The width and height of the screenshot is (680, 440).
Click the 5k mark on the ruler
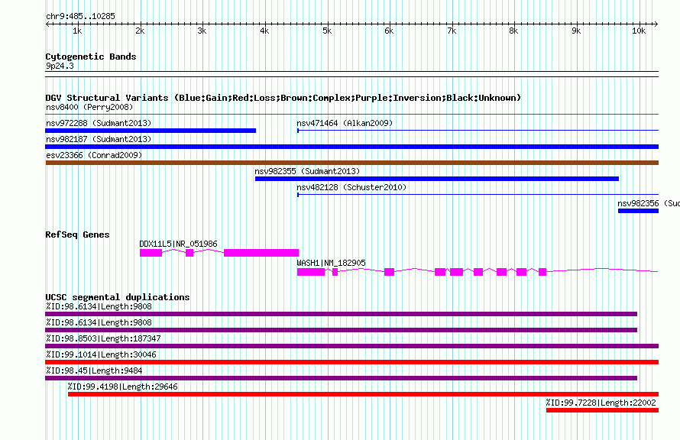326,31
